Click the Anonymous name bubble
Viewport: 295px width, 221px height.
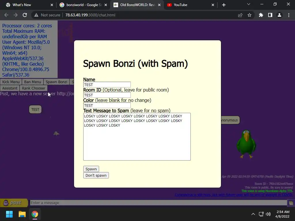click(230, 120)
